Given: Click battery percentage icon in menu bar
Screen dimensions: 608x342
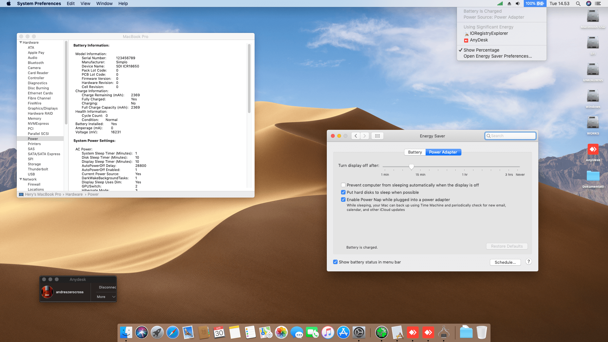Looking at the screenshot, I should click(x=535, y=3).
